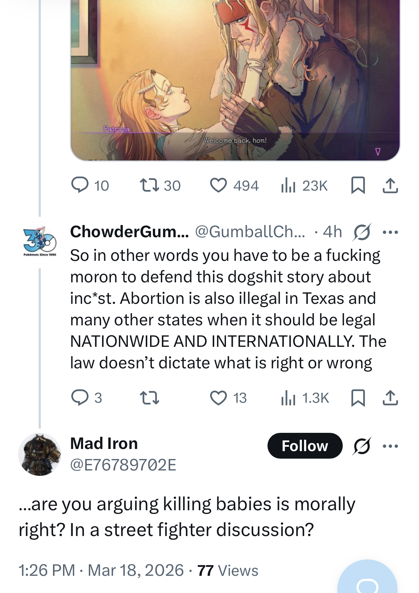The width and height of the screenshot is (419, 593).
Task: Open the @E76789702E profile handle
Action: point(123,465)
